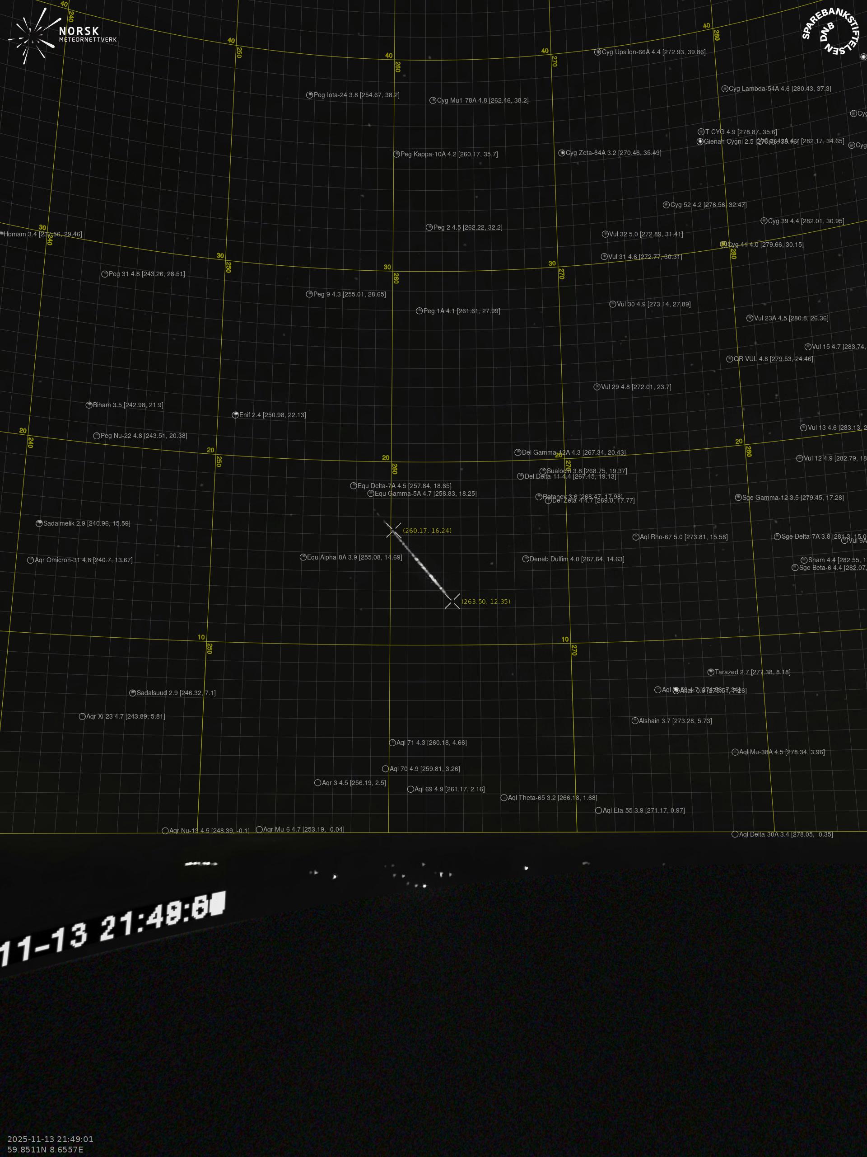Click the 2025-11-13 21:49:01 timestamp text
Screen dimensions: 867x1157
pos(50,1139)
